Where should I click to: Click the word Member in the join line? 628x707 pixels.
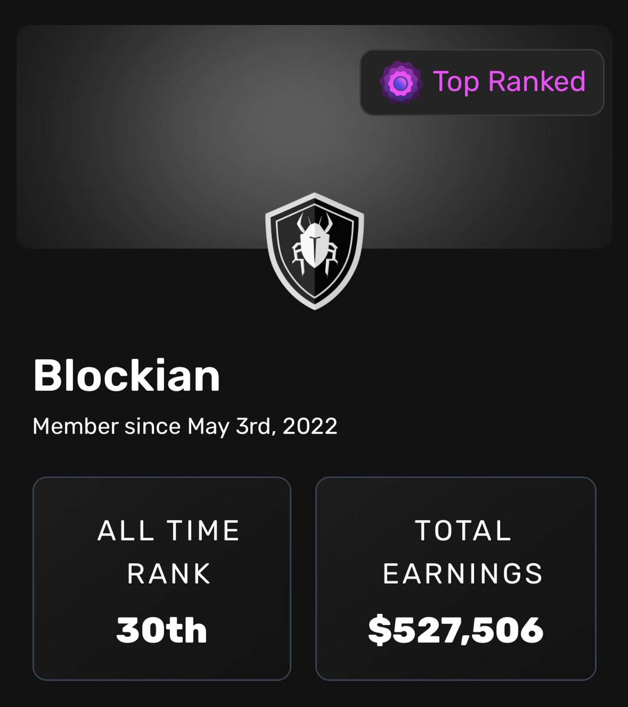click(76, 426)
